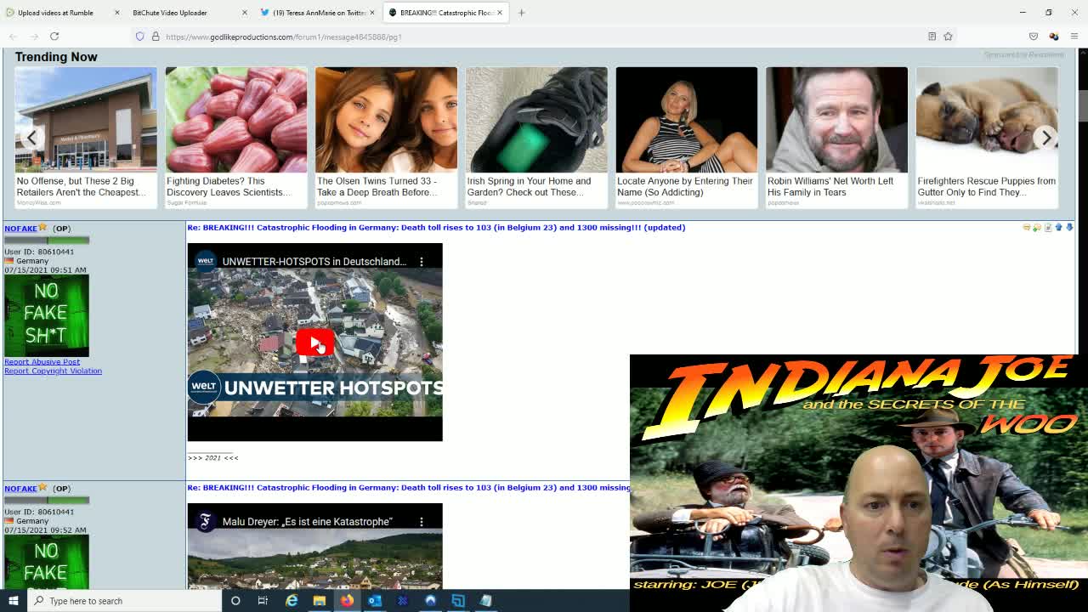Click the browser forward arrow
Image resolution: width=1088 pixels, height=612 pixels.
click(x=34, y=37)
